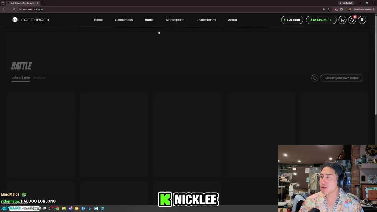Go back with the browser back arrow

pyautogui.click(x=3, y=9)
